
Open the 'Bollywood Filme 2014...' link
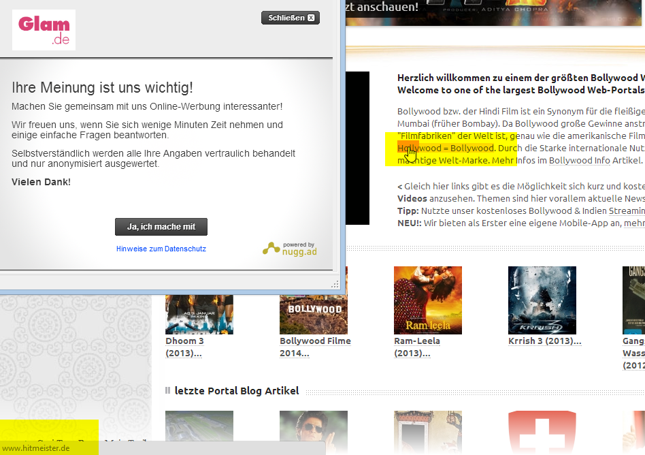(315, 347)
